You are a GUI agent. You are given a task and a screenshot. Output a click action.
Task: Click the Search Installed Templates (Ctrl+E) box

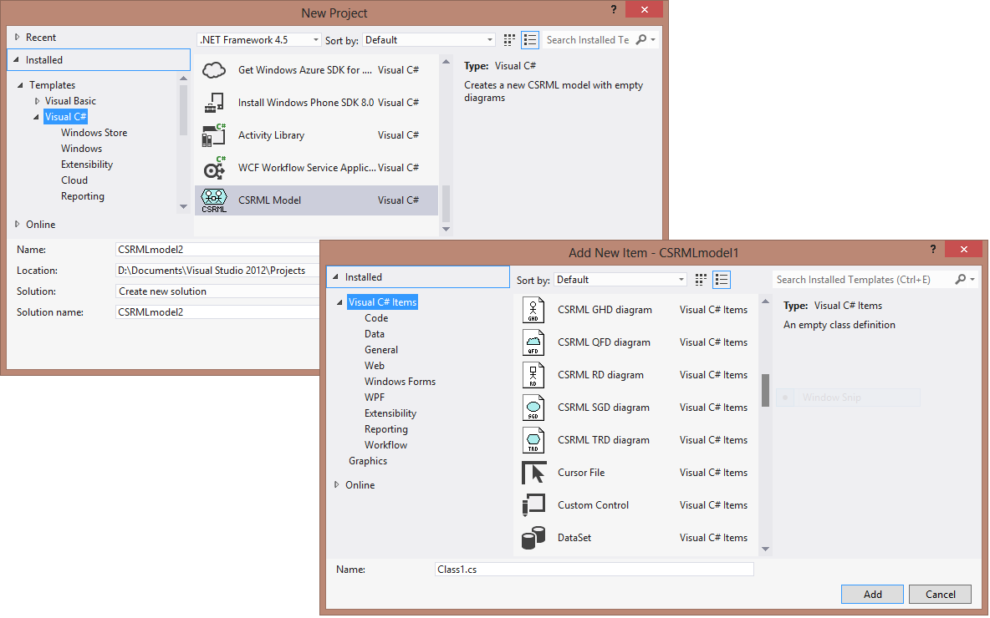[862, 280]
